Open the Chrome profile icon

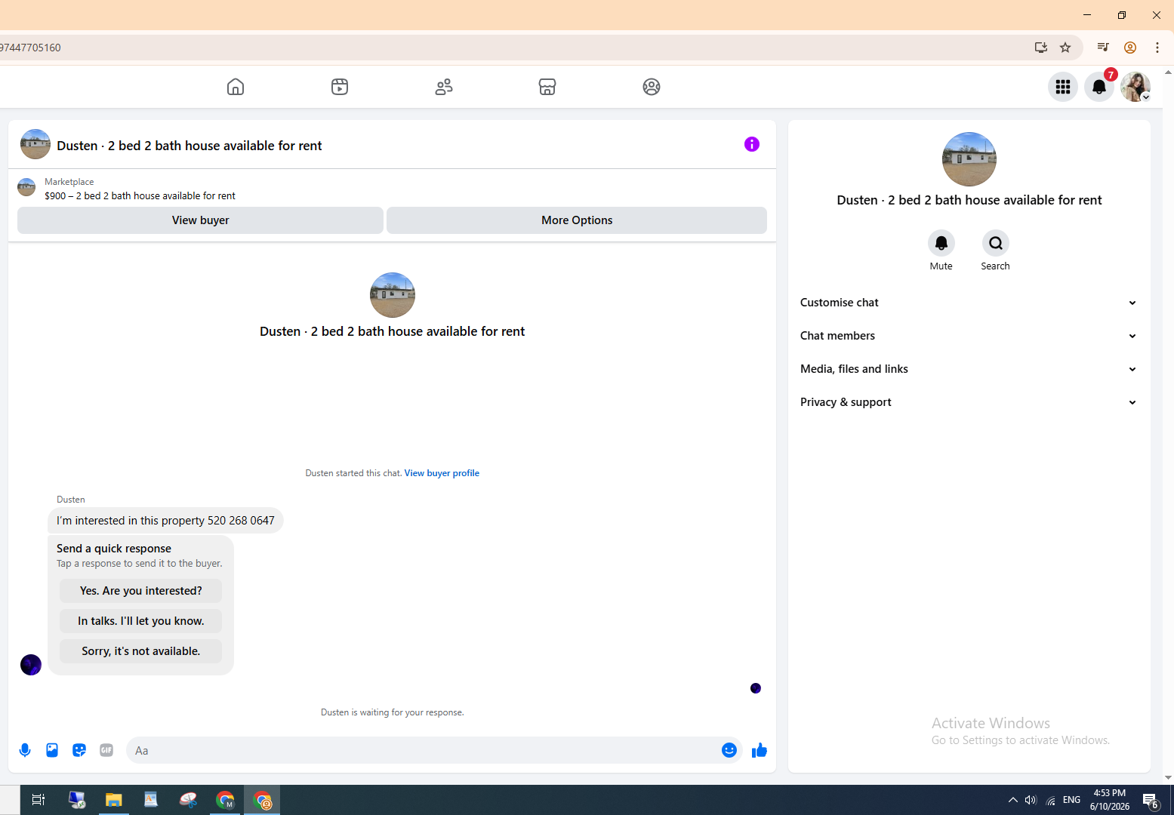(x=1130, y=48)
